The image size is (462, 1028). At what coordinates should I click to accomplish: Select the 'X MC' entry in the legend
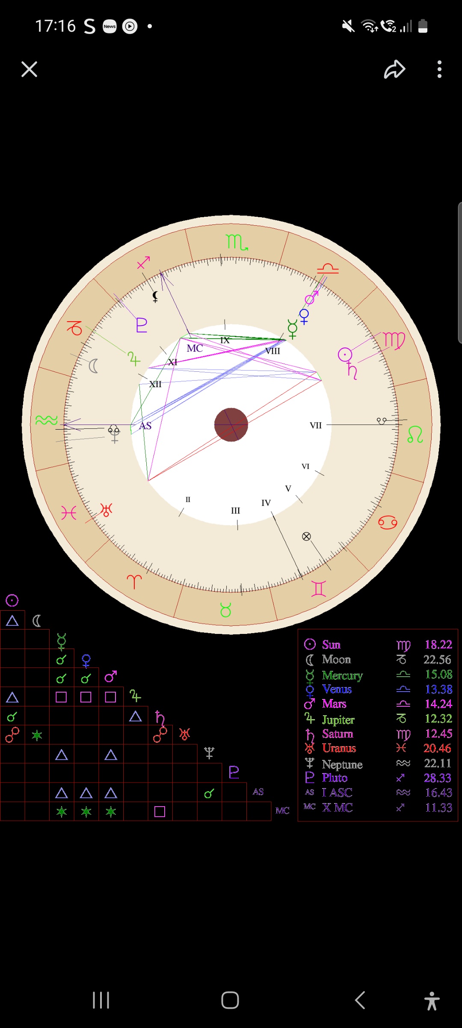(x=337, y=808)
